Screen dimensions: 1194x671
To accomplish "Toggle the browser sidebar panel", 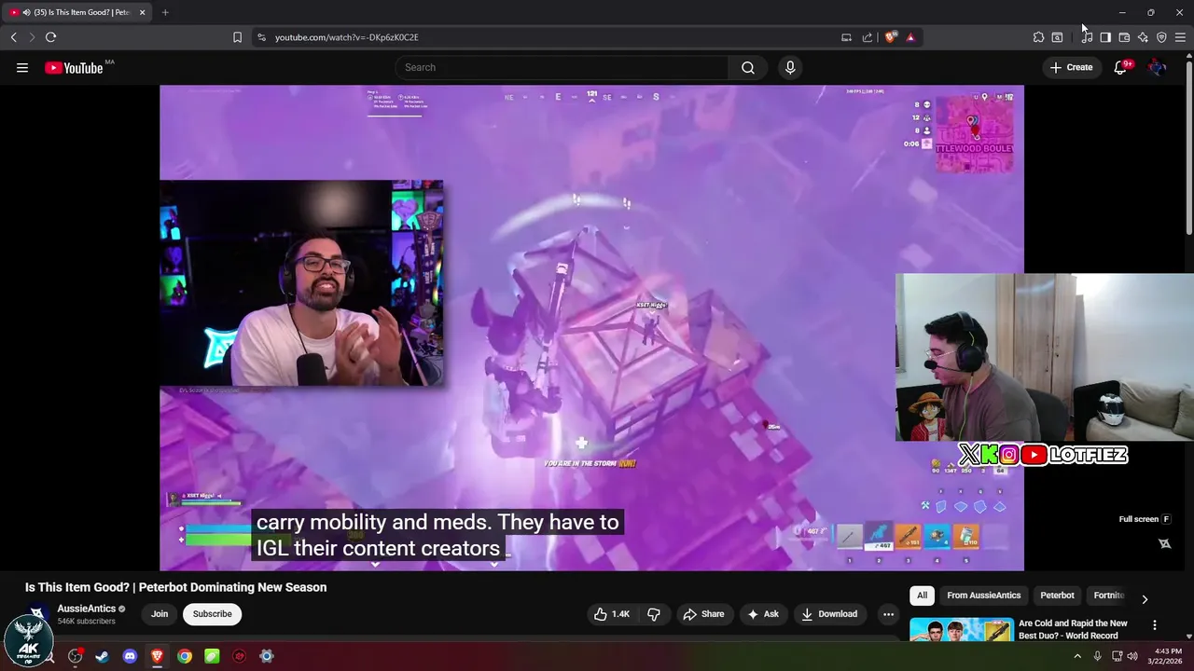I will point(1105,37).
